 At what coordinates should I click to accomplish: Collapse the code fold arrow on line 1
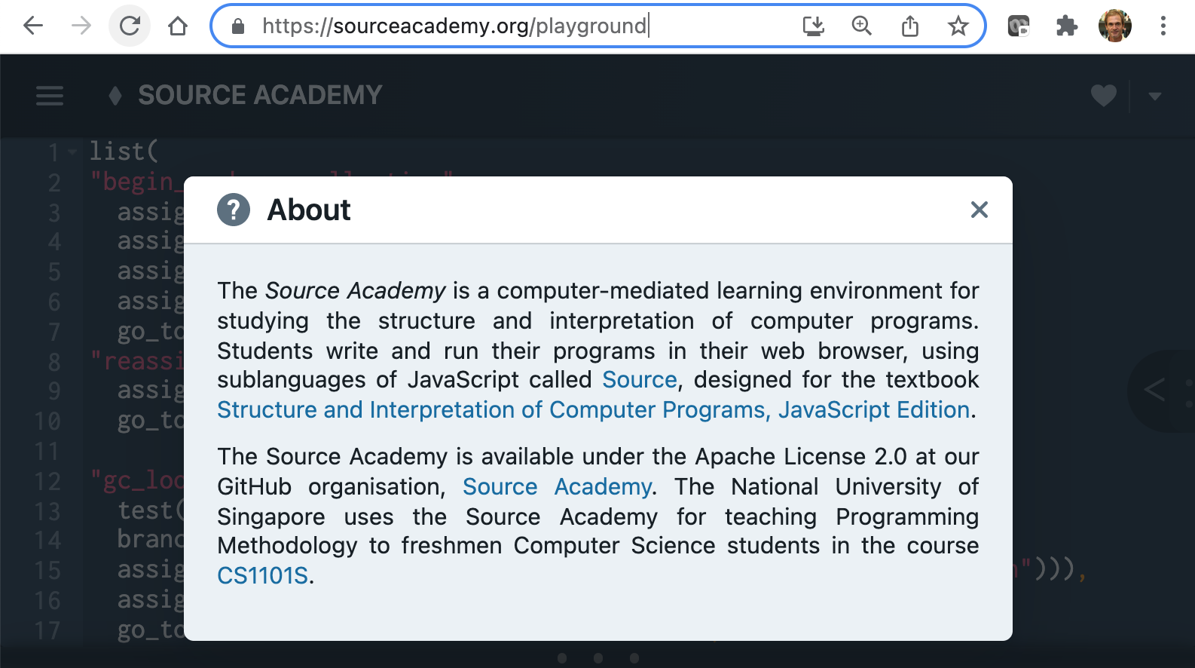point(72,152)
